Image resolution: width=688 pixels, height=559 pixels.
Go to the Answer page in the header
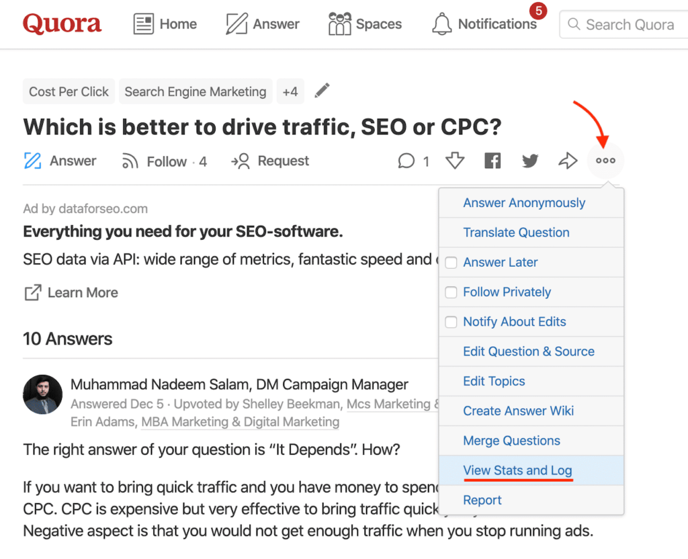coord(263,24)
